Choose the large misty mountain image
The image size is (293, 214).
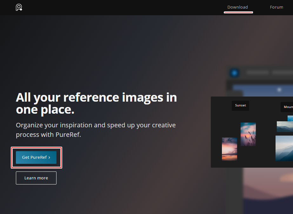coord(284,148)
